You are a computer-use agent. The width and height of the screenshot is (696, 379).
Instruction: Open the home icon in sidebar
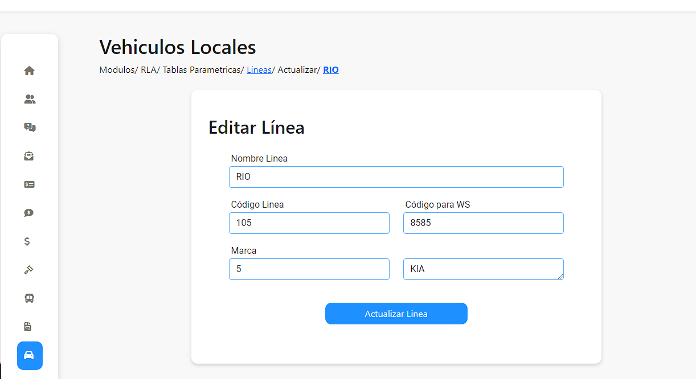point(30,71)
